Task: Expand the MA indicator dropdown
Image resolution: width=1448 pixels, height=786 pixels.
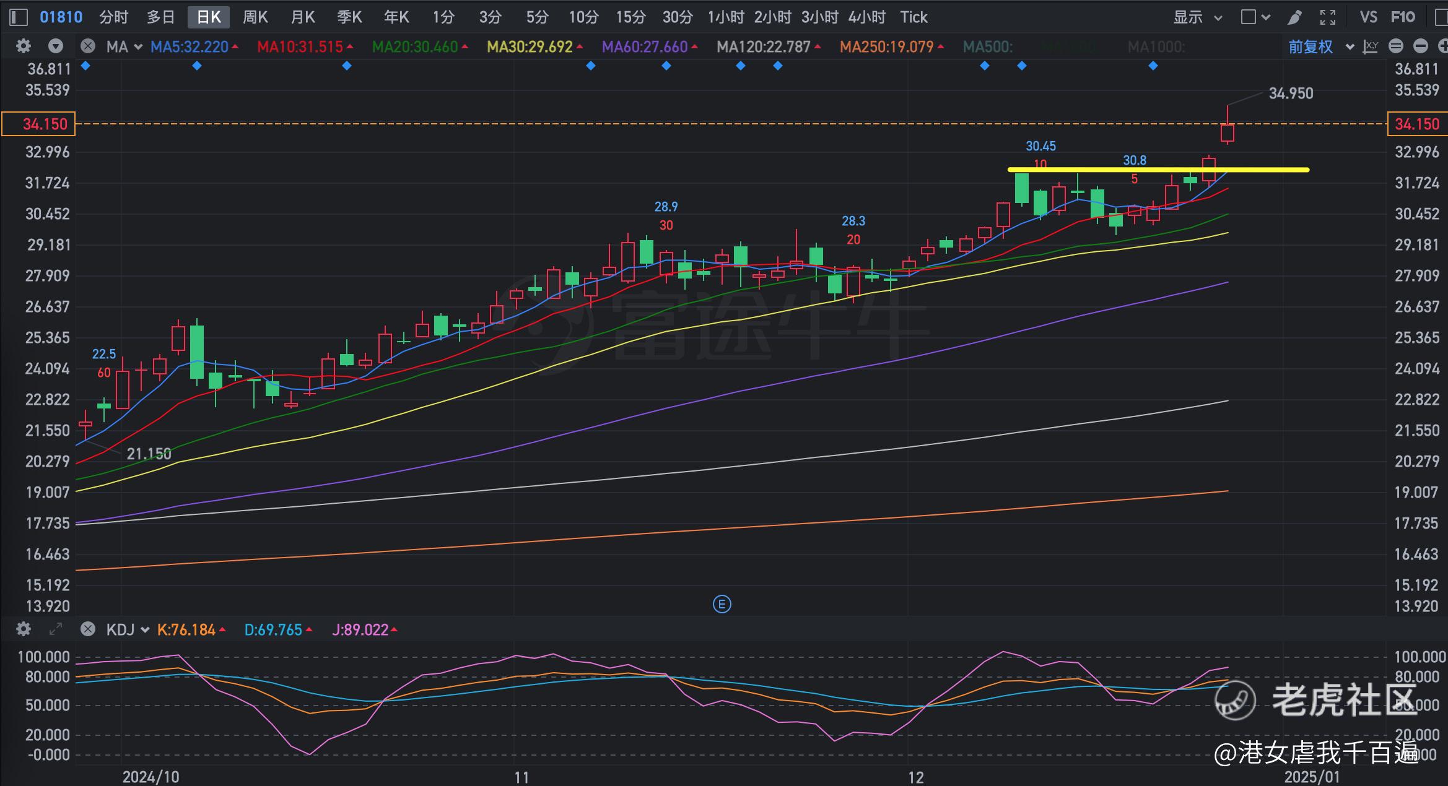Action: (137, 47)
